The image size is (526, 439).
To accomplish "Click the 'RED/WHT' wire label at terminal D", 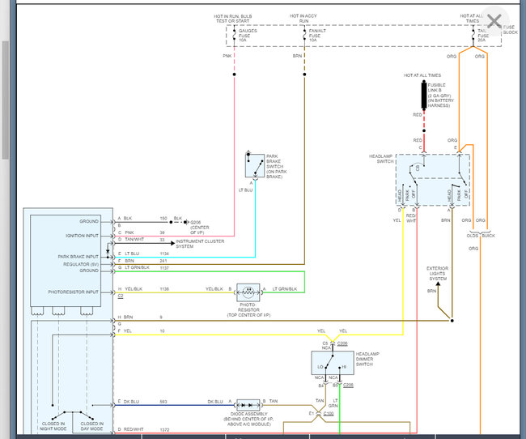I will (x=134, y=429).
